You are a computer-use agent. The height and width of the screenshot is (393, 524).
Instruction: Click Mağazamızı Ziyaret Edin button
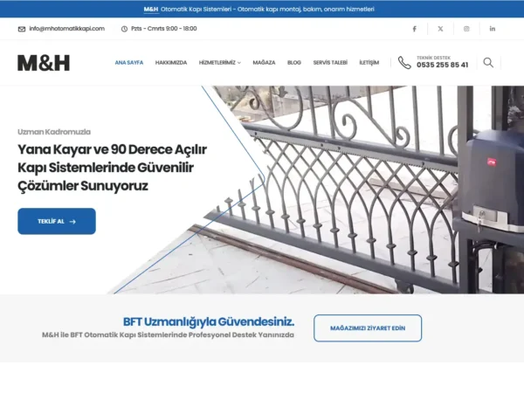pos(368,328)
